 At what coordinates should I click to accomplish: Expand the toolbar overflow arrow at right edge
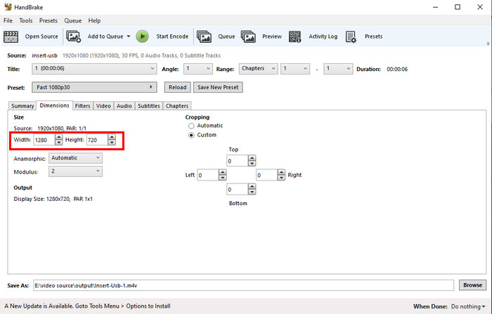488,44
